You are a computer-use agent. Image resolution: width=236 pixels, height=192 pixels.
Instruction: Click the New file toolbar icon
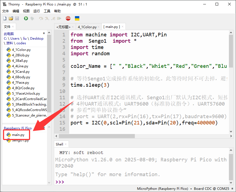(x=5, y=18)
